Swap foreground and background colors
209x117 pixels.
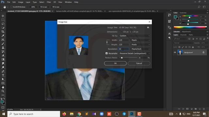4,98
